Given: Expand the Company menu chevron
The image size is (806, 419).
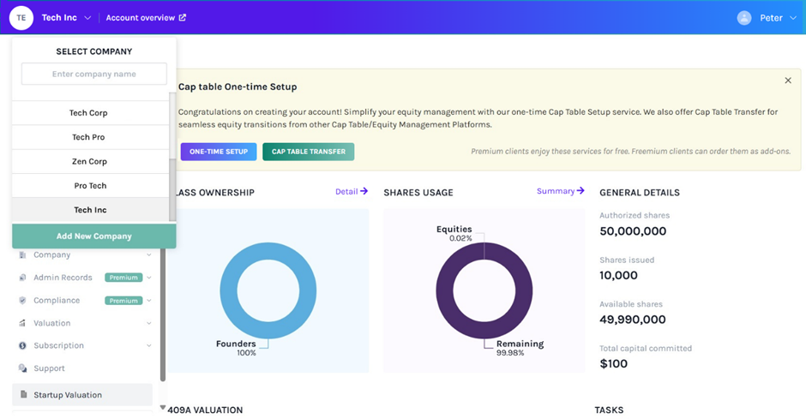Looking at the screenshot, I should point(149,254).
